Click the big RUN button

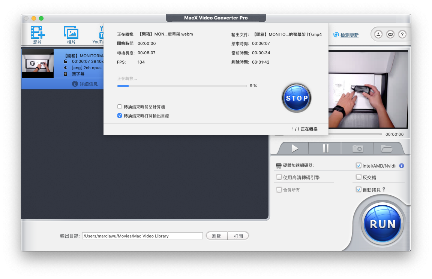(x=382, y=224)
